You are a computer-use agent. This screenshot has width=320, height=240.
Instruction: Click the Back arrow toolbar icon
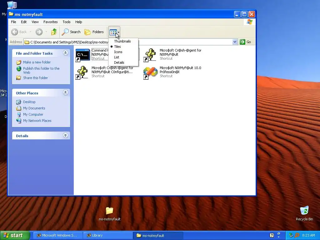pyautogui.click(x=15, y=32)
